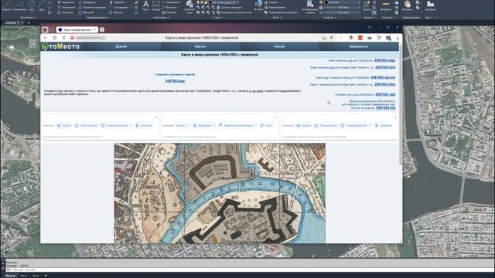Viewport: 495px width, 278px height.
Task: Choose the Масштаб scale tool
Action: coord(86,12)
